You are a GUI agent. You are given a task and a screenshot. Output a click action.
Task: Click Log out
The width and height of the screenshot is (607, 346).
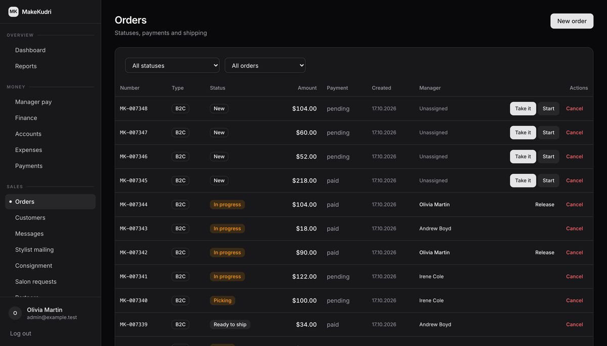coord(21,333)
